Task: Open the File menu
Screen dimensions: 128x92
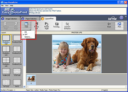Action: (2, 6)
